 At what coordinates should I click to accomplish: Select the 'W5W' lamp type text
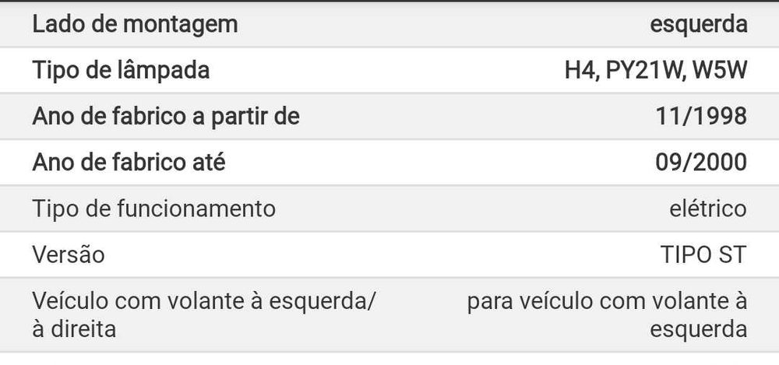(x=721, y=71)
